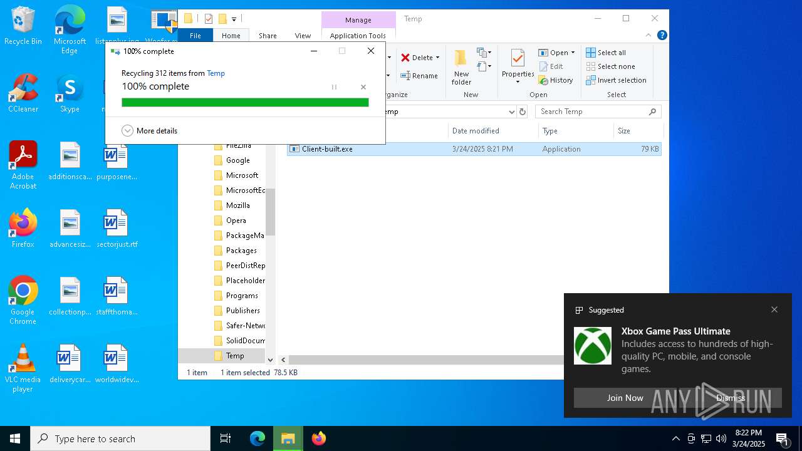Image resolution: width=802 pixels, height=451 pixels.
Task: Open VLC media player desktop shortcut
Action: (x=23, y=368)
